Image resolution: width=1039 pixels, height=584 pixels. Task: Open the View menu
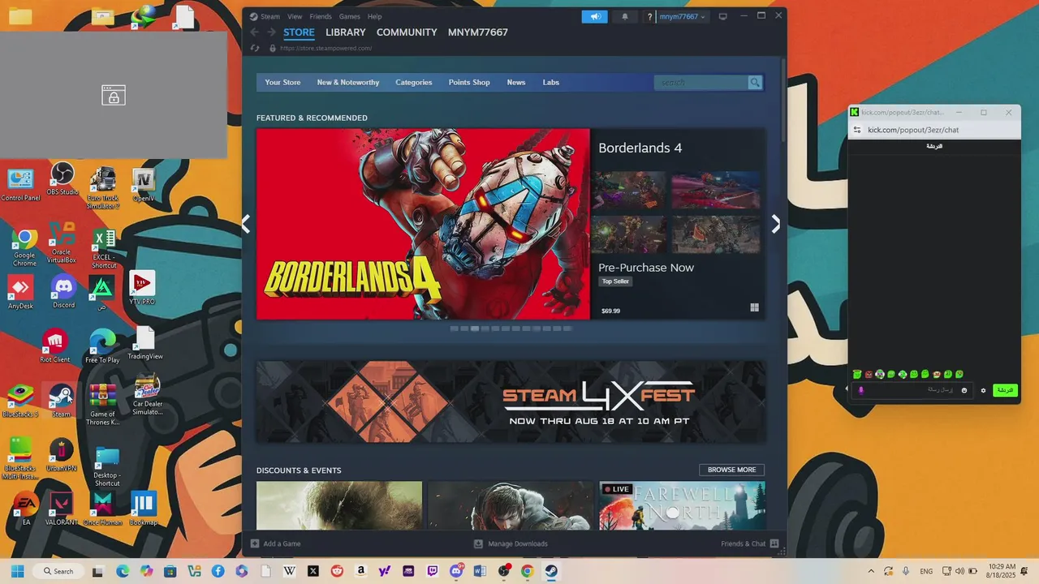[x=295, y=16]
